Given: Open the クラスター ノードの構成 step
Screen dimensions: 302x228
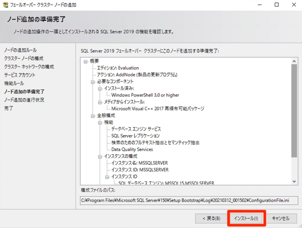Looking at the screenshot, I should click(x=24, y=58).
